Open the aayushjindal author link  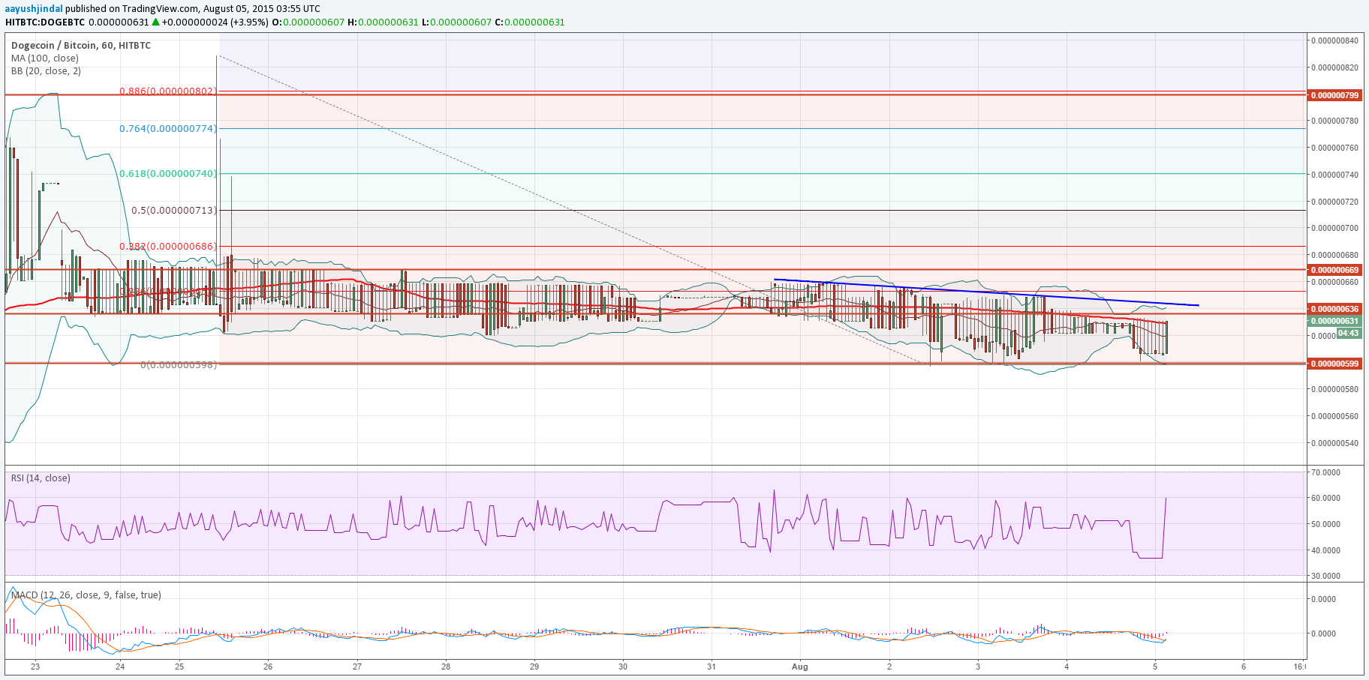[x=34, y=8]
